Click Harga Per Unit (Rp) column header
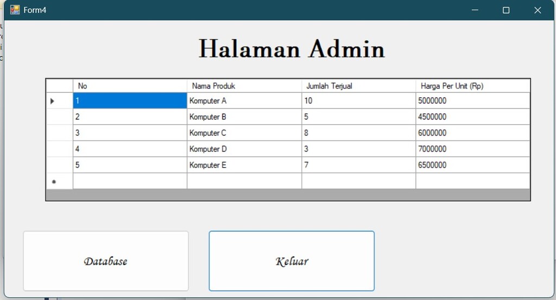Screen dimensions: 556x300 [472, 86]
